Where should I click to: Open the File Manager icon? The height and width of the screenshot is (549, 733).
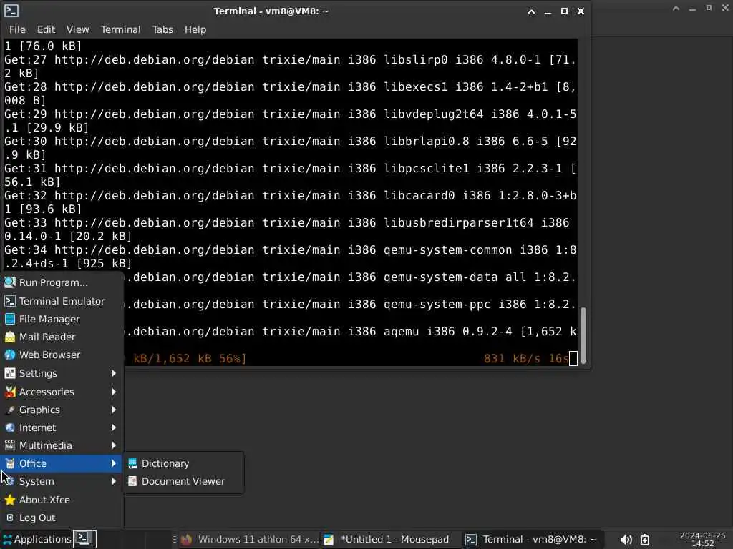coord(10,319)
